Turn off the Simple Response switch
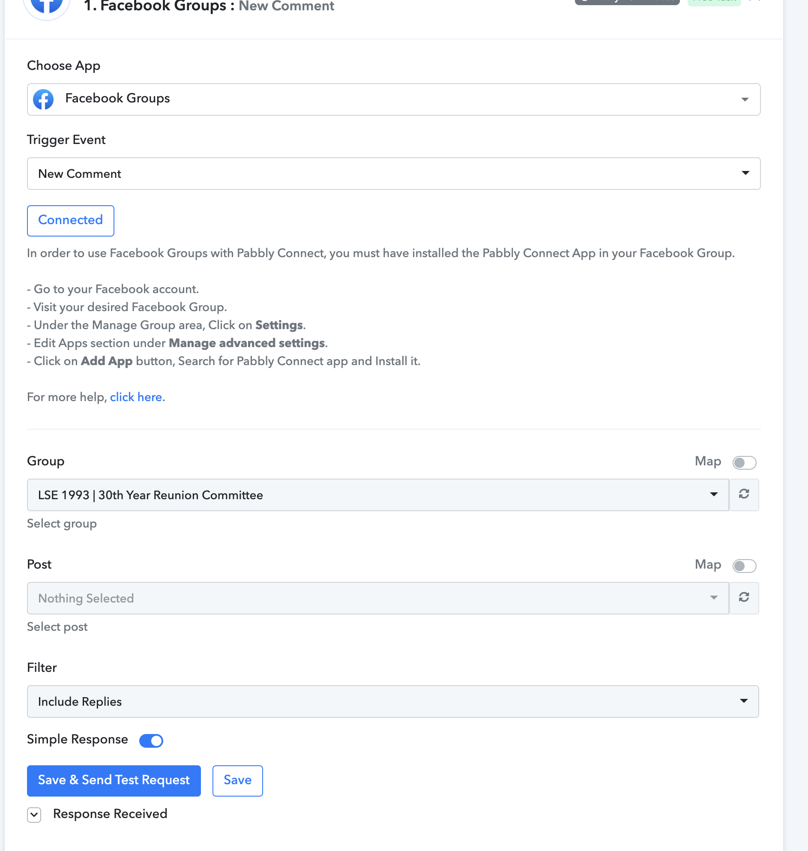 click(x=151, y=740)
